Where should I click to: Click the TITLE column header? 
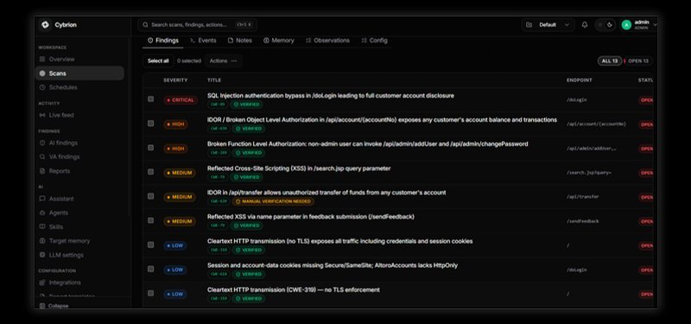(214, 80)
